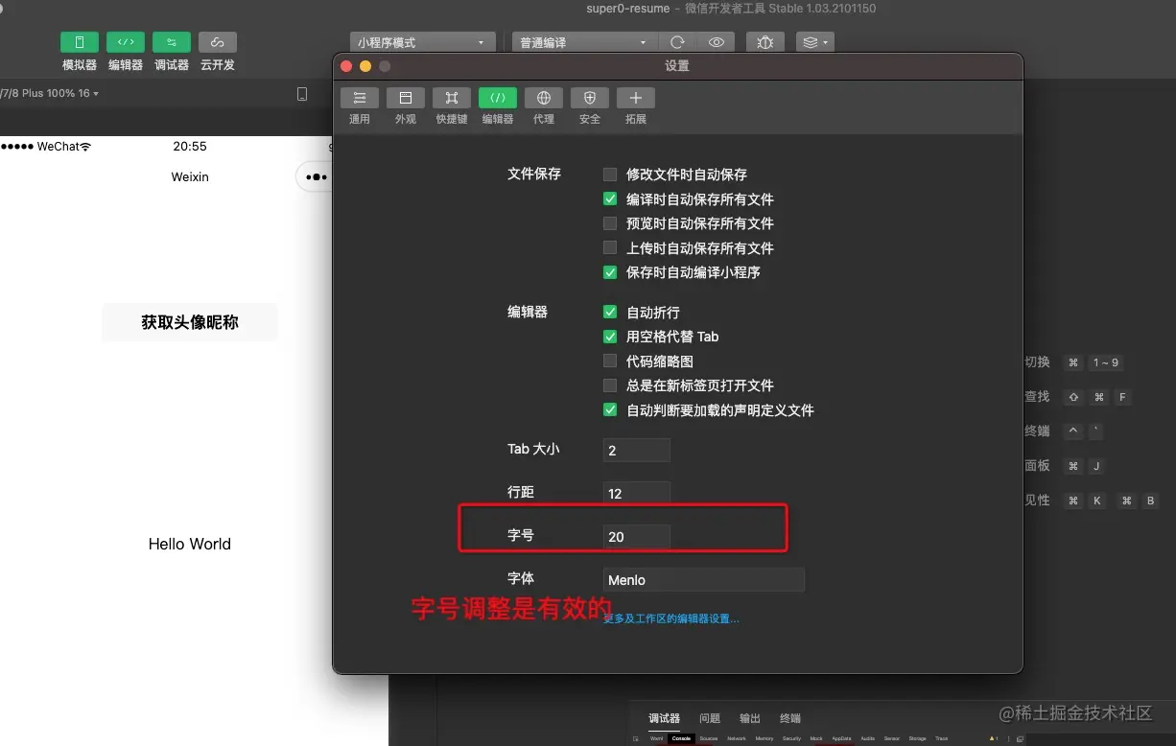This screenshot has width=1176, height=746.
Task: Open the Wxml debugger tab
Action: 657,738
